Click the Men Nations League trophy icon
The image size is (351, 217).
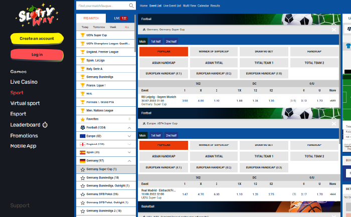pos(83,111)
